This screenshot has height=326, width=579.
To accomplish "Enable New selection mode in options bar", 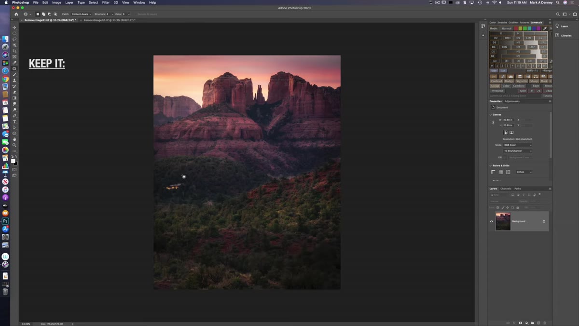I will (x=38, y=14).
